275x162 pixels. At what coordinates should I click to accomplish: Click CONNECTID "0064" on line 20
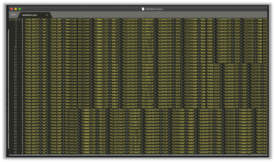[115, 77]
